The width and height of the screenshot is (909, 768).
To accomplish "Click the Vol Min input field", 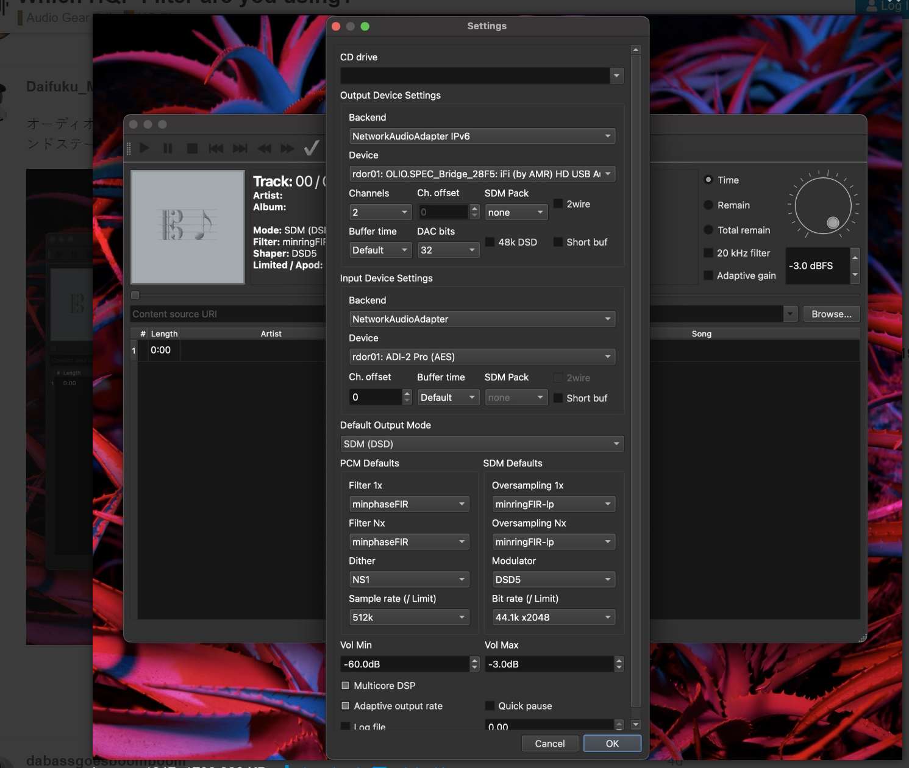I will (405, 664).
